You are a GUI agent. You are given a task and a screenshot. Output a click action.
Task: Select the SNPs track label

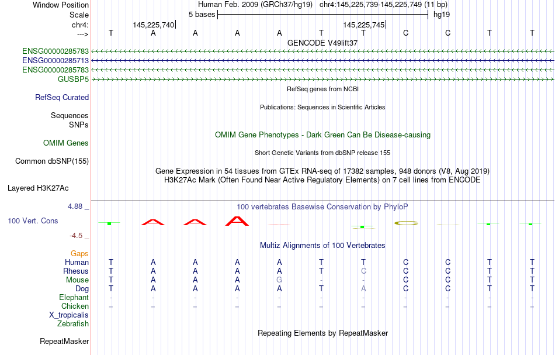[x=79, y=125]
